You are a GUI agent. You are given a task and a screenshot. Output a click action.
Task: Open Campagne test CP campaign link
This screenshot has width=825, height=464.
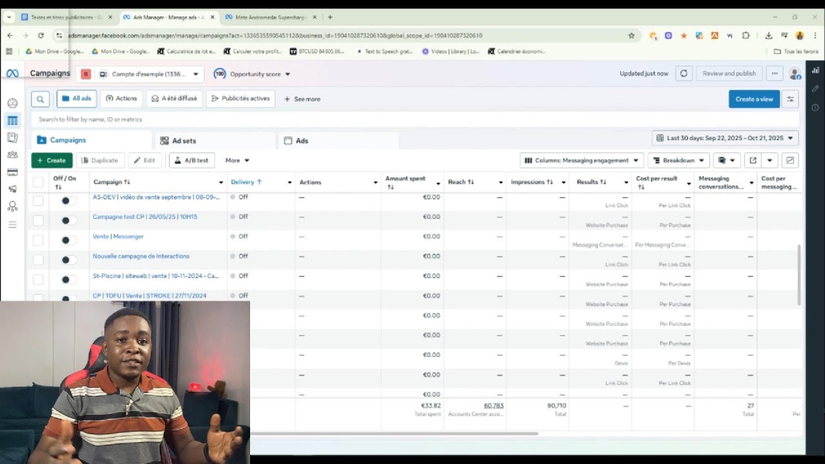click(x=145, y=217)
